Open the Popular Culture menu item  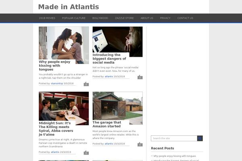(74, 18)
